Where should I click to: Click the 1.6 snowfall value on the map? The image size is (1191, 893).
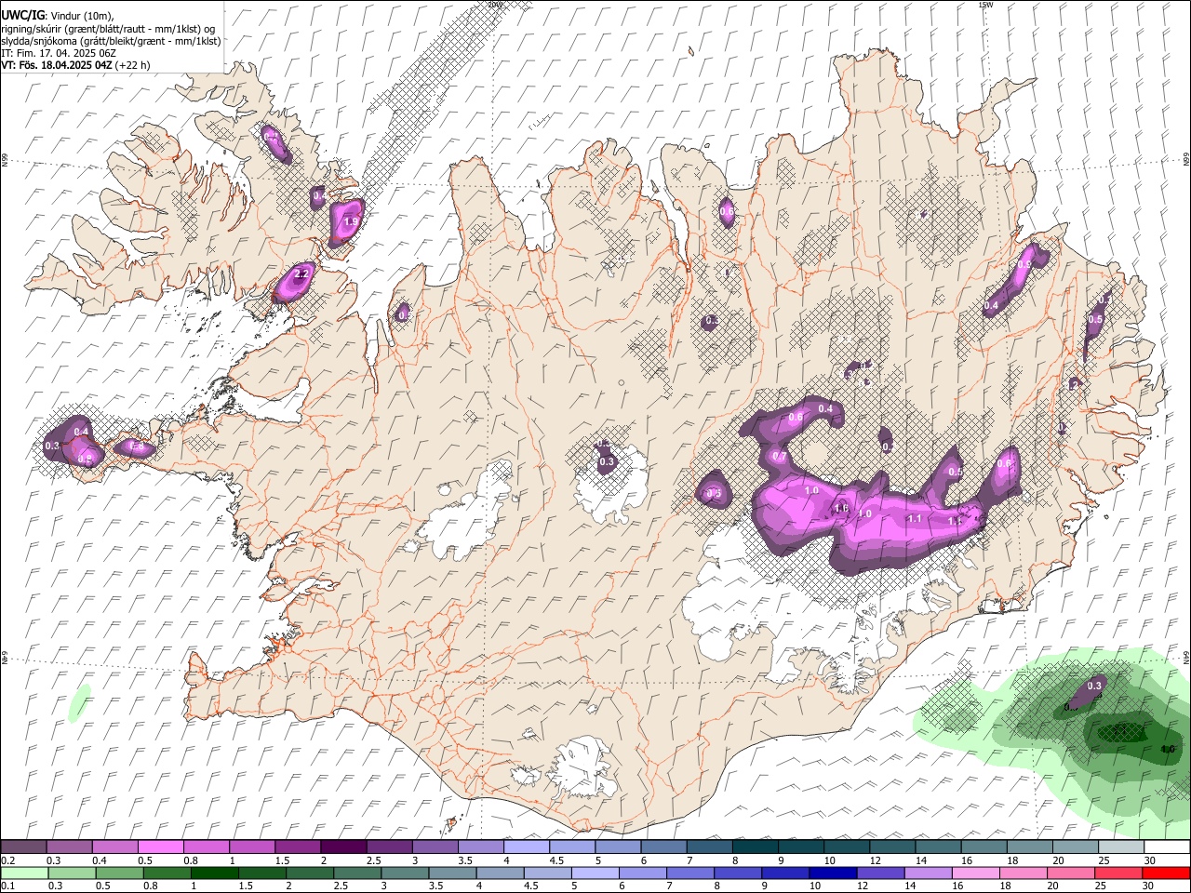(842, 508)
